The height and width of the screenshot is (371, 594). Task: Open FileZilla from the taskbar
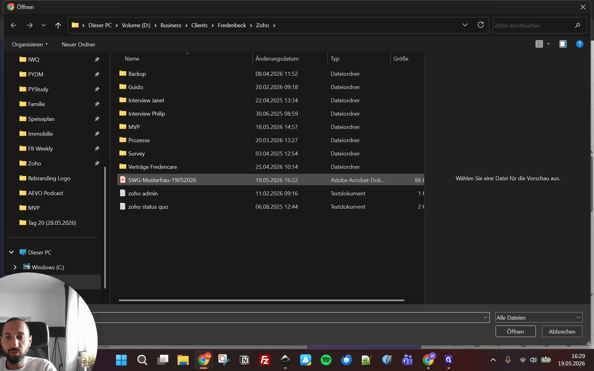pyautogui.click(x=265, y=360)
